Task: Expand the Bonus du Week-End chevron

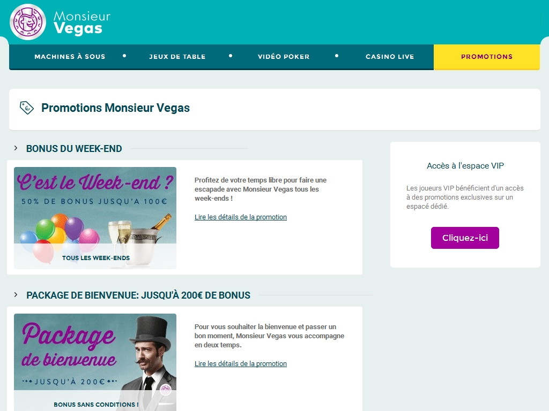Action: click(x=16, y=148)
